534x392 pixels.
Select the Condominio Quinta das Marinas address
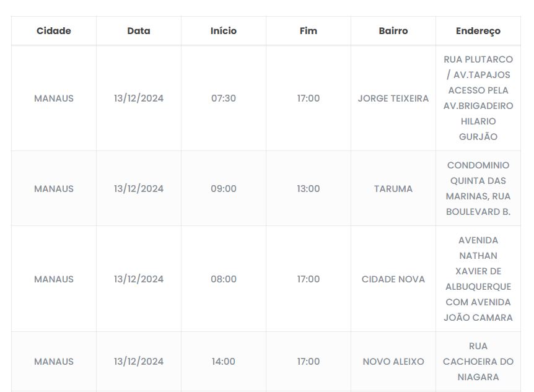(x=478, y=189)
